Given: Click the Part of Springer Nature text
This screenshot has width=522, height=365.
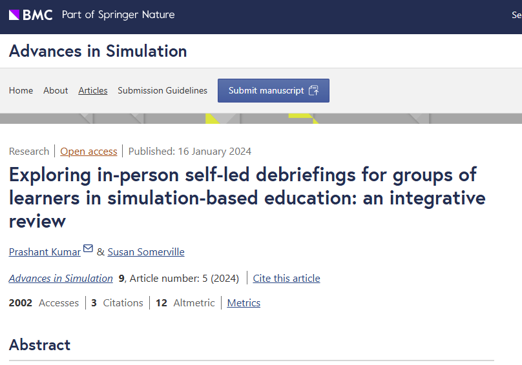Looking at the screenshot, I should (x=118, y=15).
